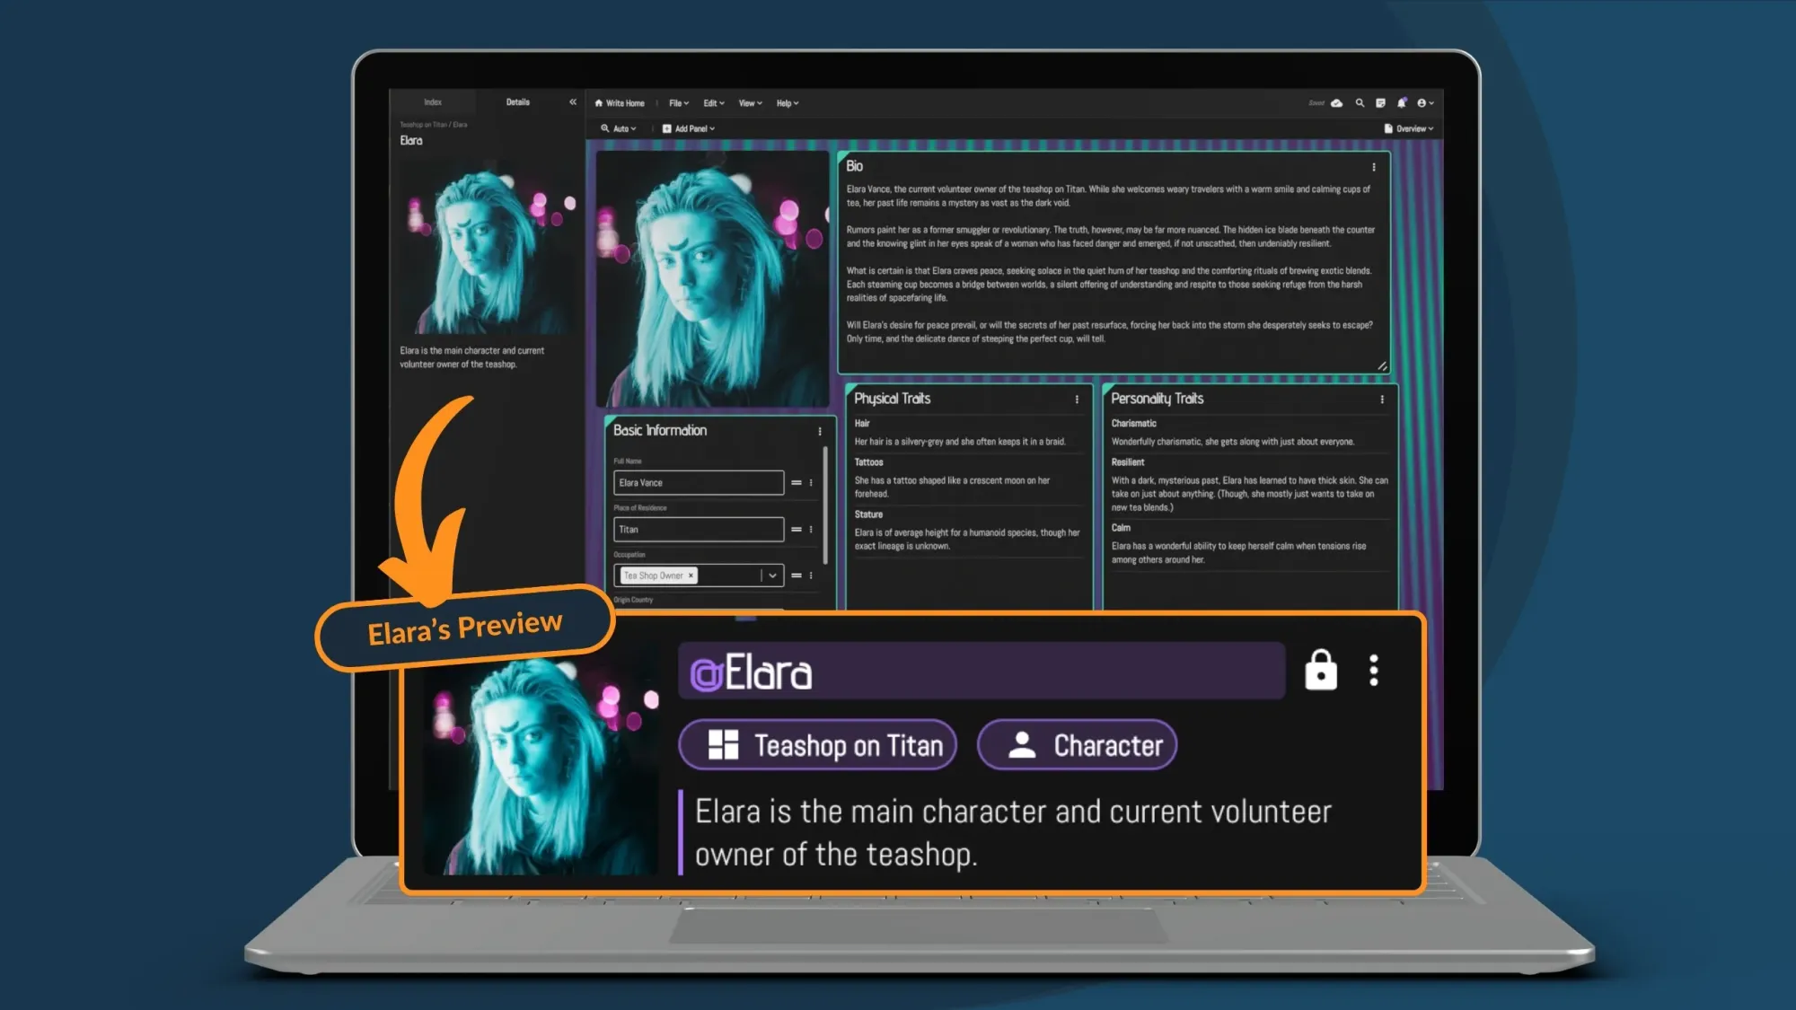Click the cloud saved icon

[x=1337, y=103]
